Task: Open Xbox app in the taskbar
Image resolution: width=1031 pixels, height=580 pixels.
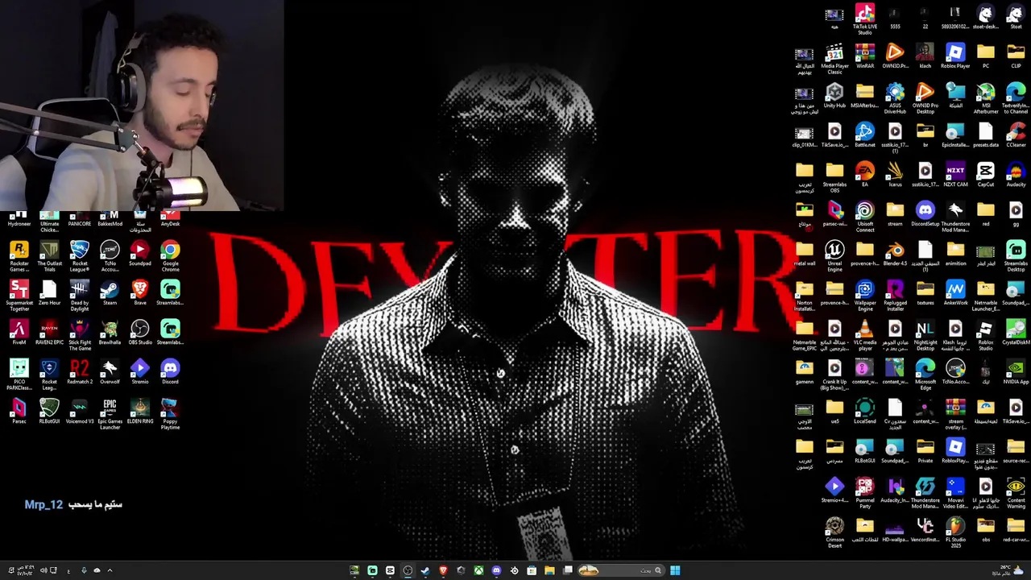Action: pos(478,570)
